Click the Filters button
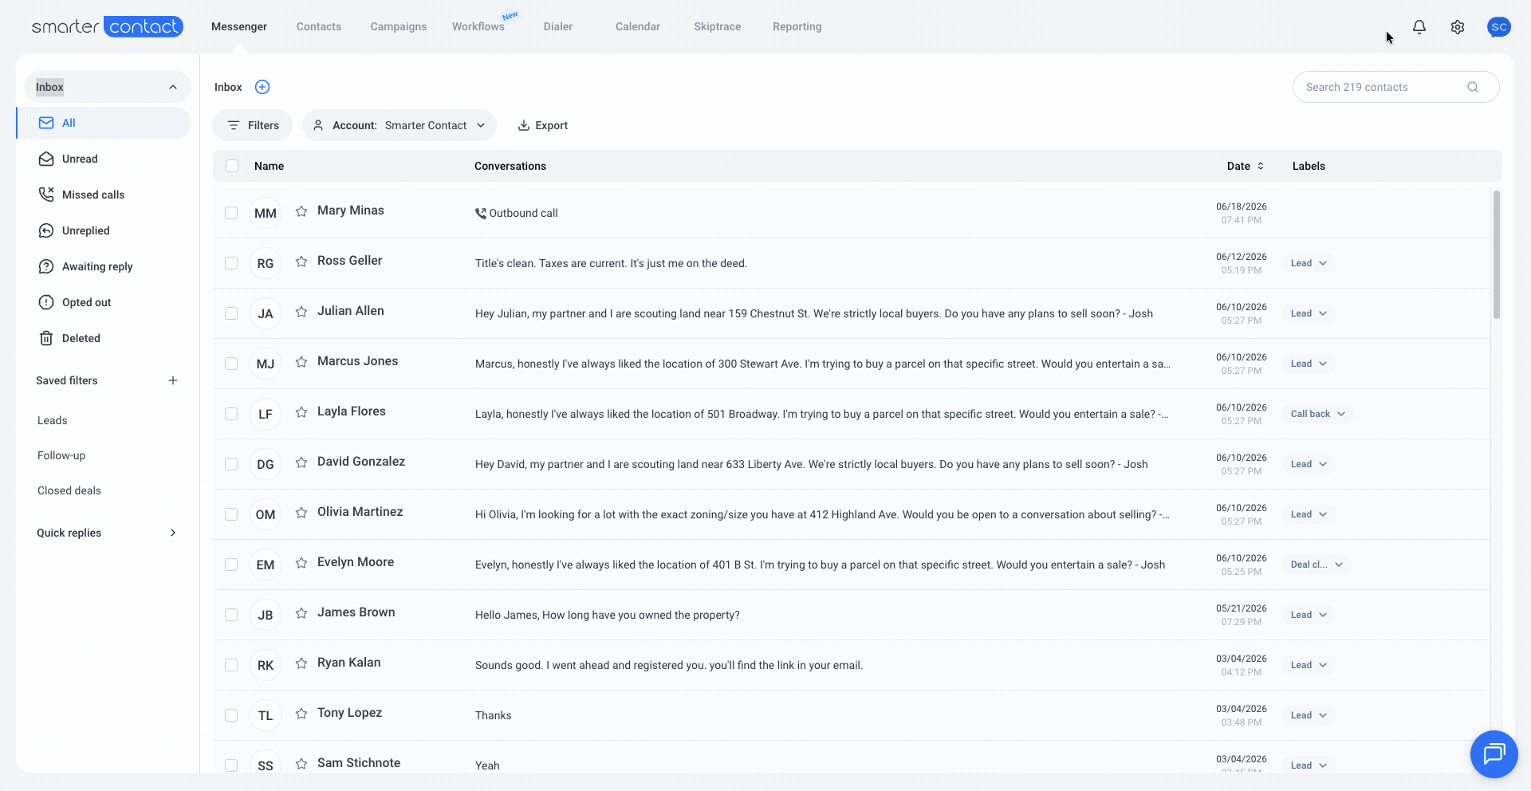 [253, 125]
